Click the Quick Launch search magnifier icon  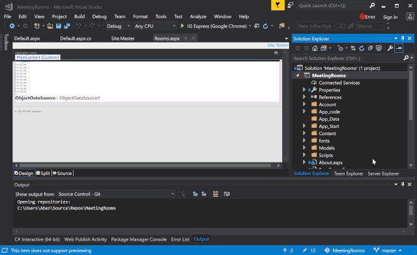pyautogui.click(x=372, y=5)
